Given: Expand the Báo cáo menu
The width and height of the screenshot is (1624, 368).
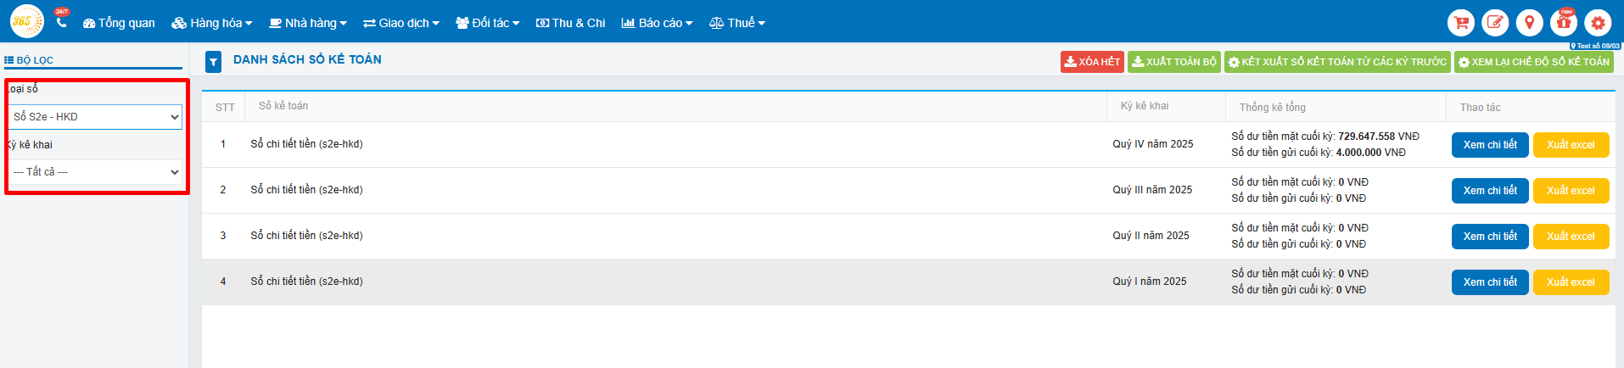Looking at the screenshot, I should tap(657, 23).
